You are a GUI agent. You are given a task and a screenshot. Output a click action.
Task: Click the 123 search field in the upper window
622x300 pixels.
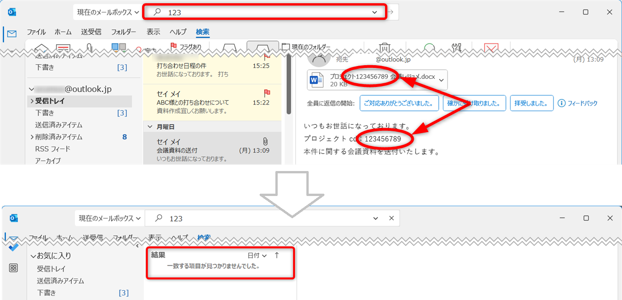point(264,12)
